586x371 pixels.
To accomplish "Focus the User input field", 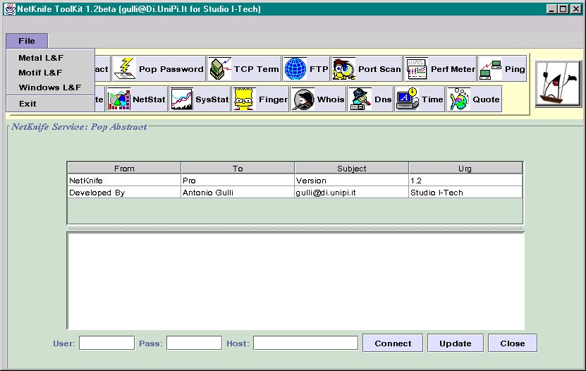I will [107, 343].
